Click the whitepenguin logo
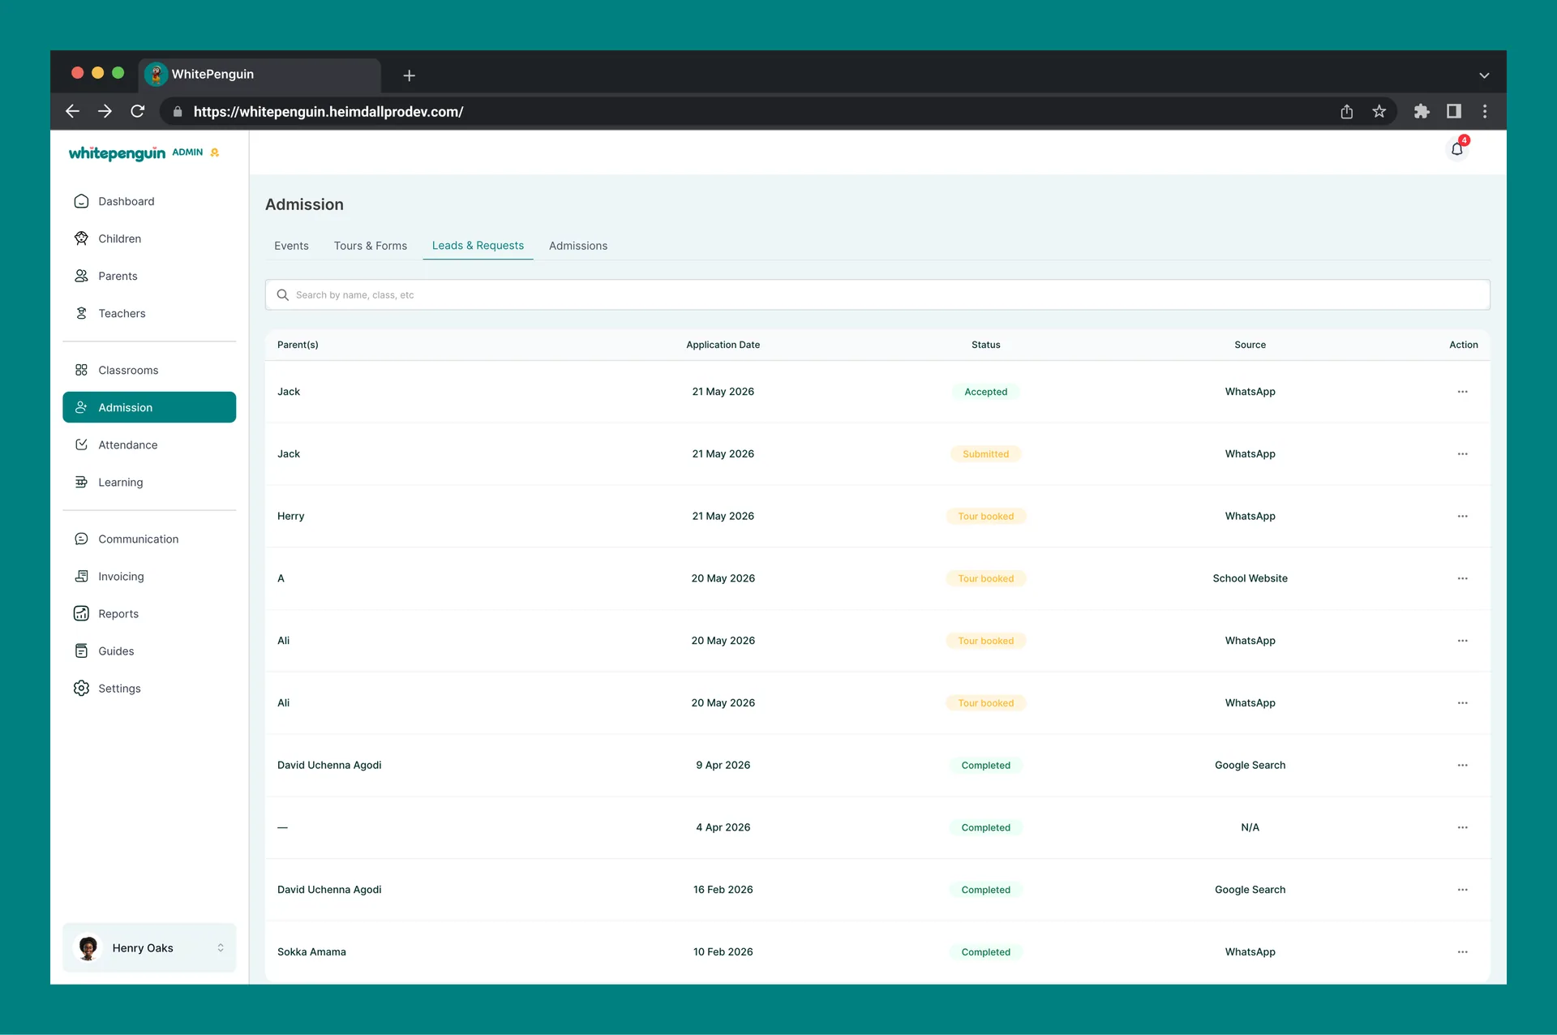Image resolution: width=1557 pixels, height=1035 pixels. (x=117, y=153)
